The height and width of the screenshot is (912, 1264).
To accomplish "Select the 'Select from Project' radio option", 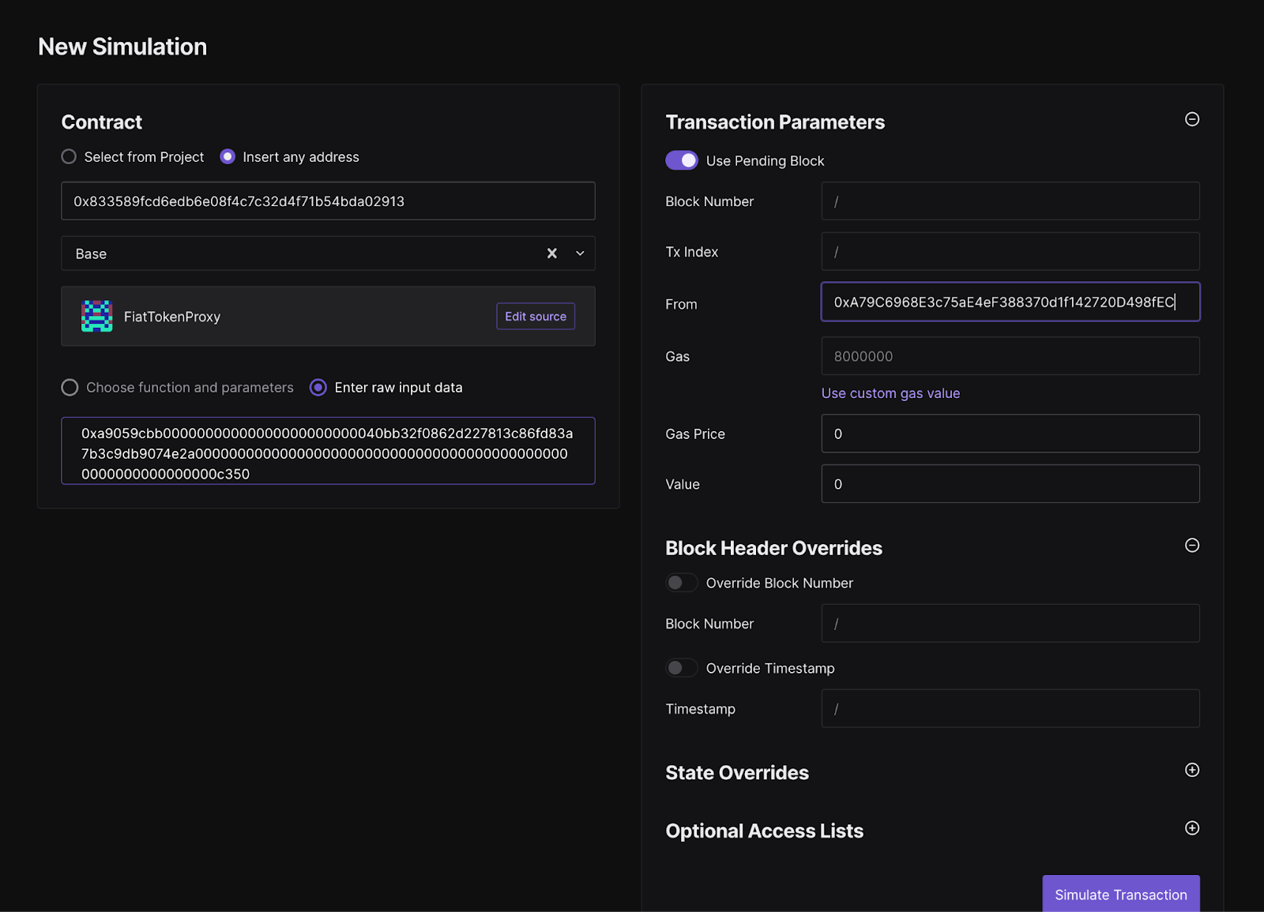I will tap(70, 157).
